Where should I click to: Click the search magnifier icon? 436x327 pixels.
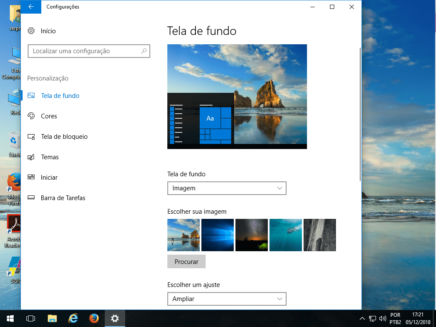[144, 51]
